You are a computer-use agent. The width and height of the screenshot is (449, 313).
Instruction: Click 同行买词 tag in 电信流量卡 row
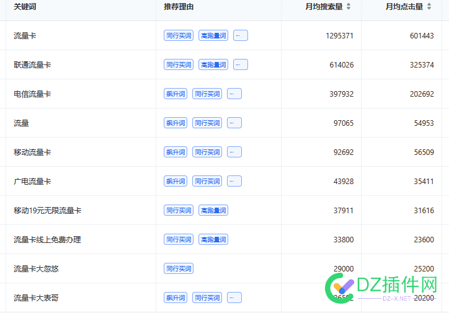(x=207, y=94)
